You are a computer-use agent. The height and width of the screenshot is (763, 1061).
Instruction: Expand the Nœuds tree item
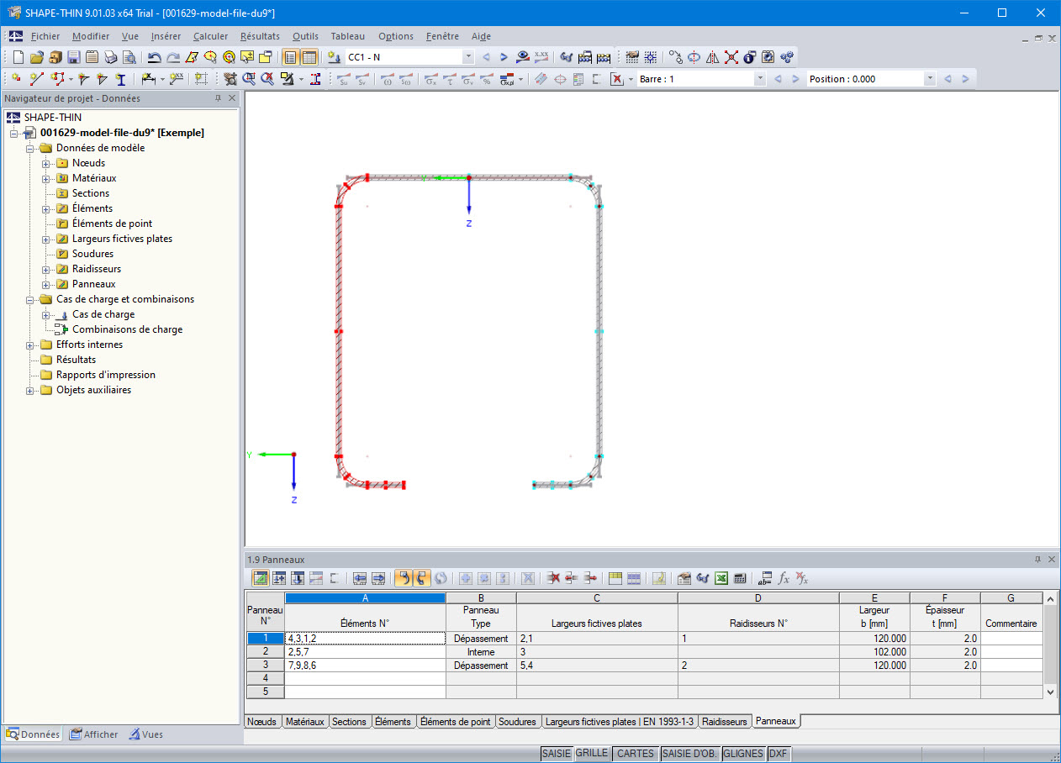pos(45,162)
